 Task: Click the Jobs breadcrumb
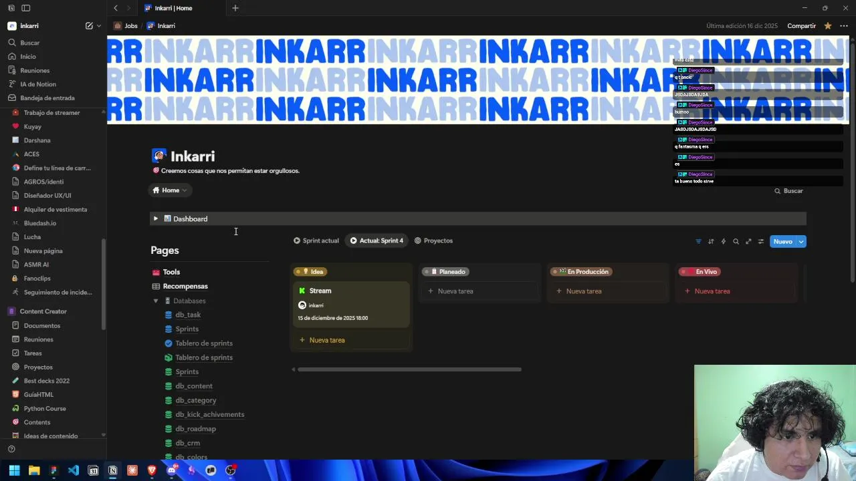126,26
